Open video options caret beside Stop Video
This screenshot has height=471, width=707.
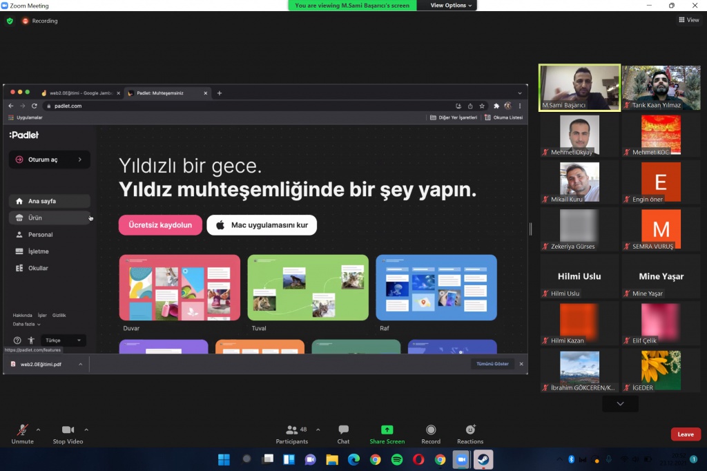[86, 430]
